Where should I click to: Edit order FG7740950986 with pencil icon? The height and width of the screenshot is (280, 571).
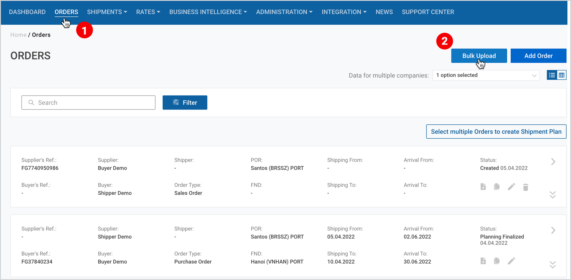pos(511,187)
